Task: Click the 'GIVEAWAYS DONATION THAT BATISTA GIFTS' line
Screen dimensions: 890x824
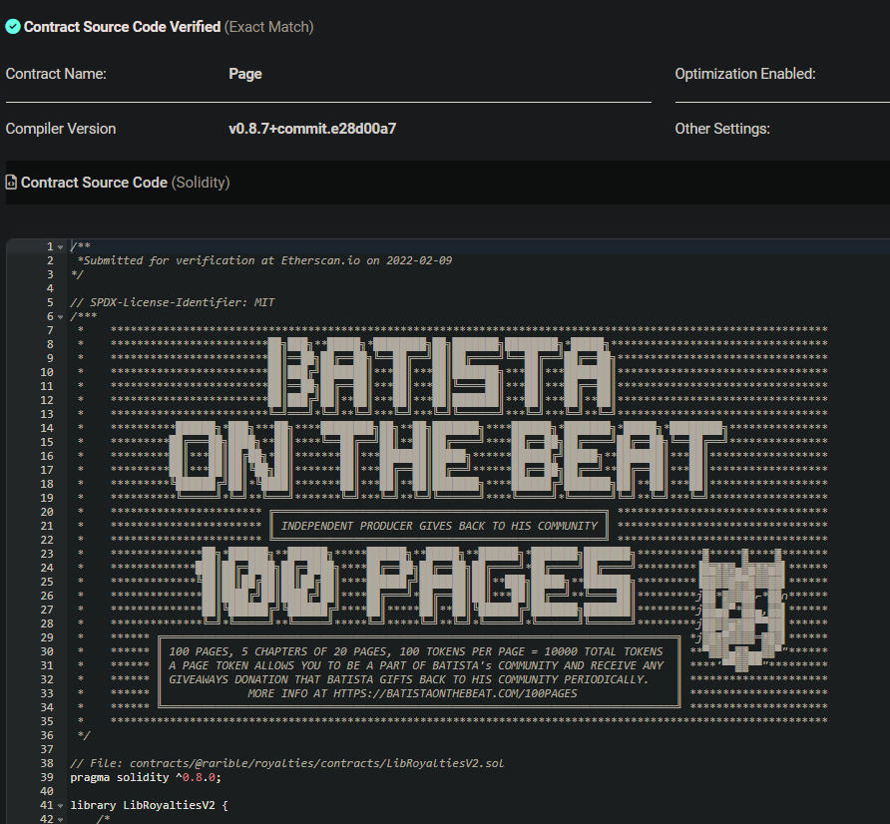Action: [409, 679]
